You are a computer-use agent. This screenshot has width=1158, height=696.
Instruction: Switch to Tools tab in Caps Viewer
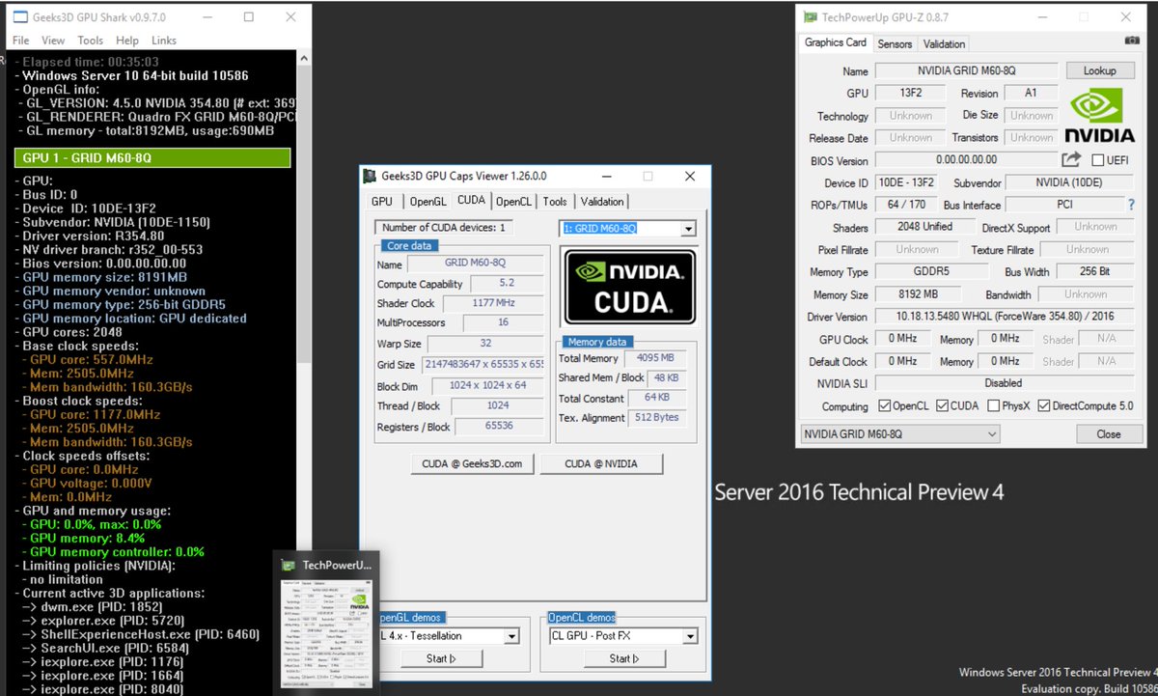555,202
